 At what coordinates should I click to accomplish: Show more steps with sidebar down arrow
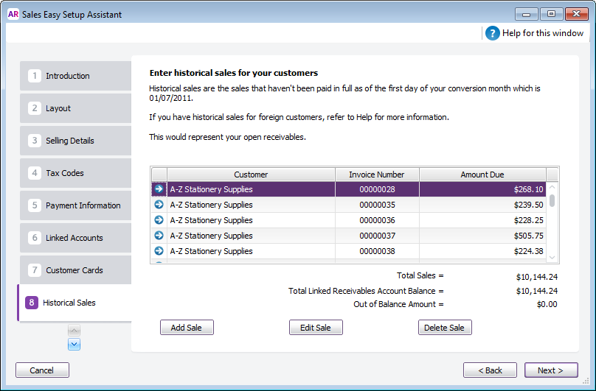(x=74, y=345)
